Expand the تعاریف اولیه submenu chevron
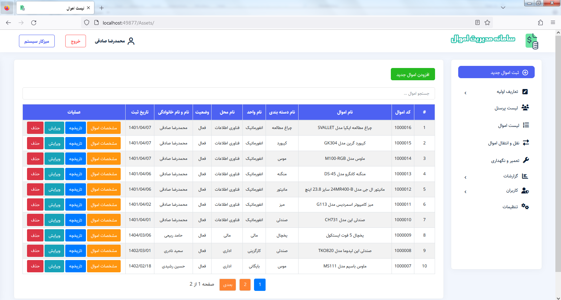The width and height of the screenshot is (561, 300). 465,93
